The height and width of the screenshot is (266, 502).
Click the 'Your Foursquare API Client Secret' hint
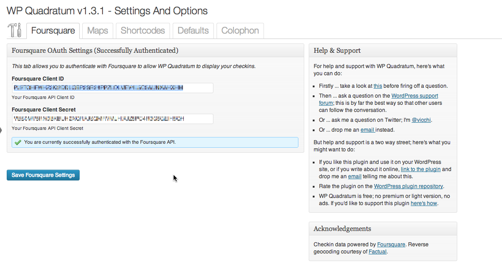point(47,128)
